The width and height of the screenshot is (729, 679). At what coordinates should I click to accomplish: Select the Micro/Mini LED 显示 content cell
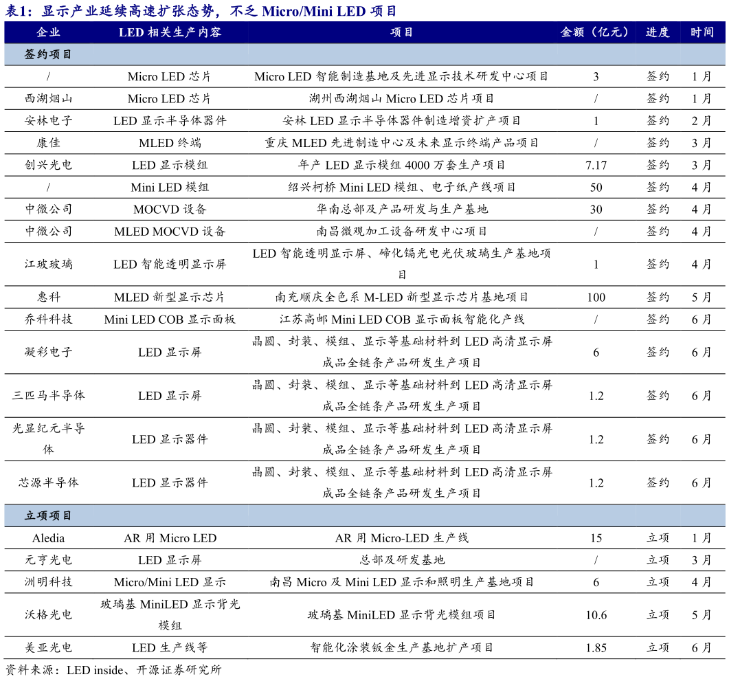tap(170, 582)
